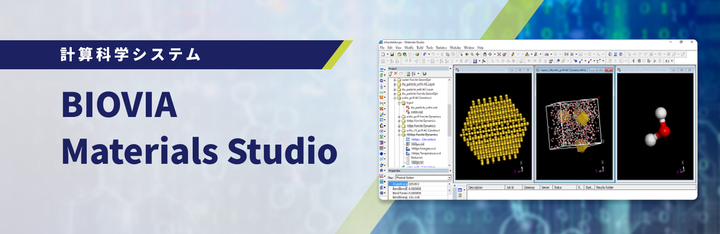Select 1000ps.txt file
The image size is (720, 234).
pos(417,162)
